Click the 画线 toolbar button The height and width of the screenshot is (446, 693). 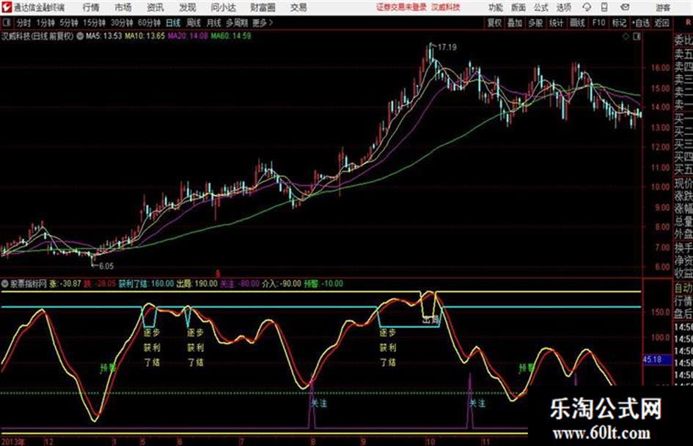point(577,23)
